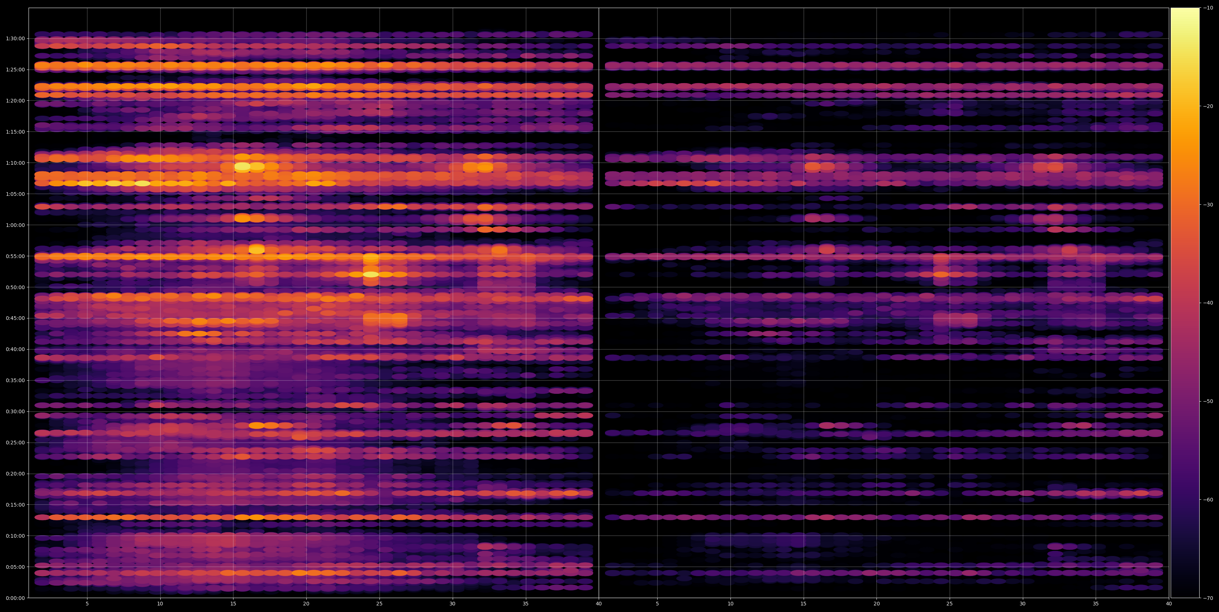The height and width of the screenshot is (612, 1219).
Task: Select the 1:20:00 y-axis tick label
Action: (15, 101)
